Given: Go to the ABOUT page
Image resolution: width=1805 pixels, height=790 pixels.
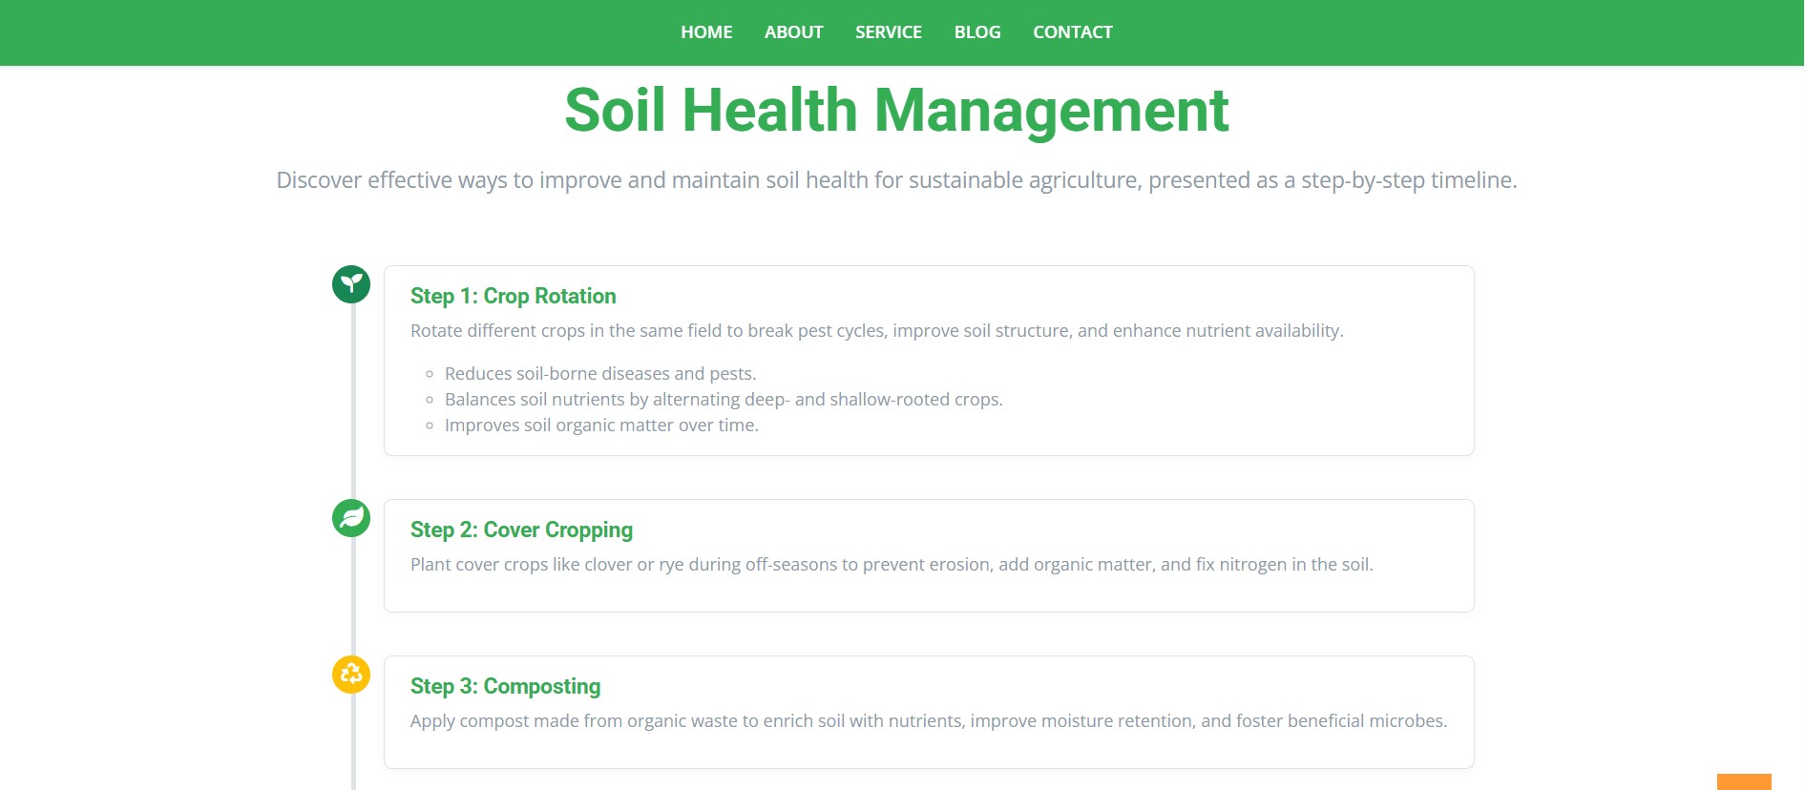Looking at the screenshot, I should click(x=793, y=32).
